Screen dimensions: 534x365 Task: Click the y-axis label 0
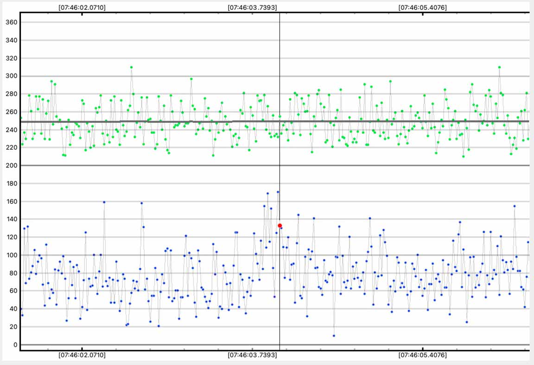[15, 345]
